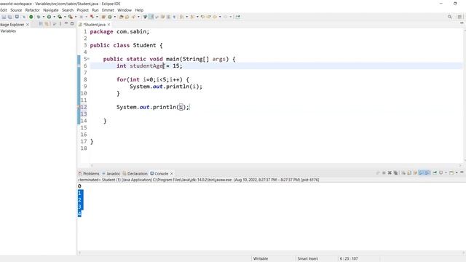Click the Open Type toolbar icon

click(122, 17)
